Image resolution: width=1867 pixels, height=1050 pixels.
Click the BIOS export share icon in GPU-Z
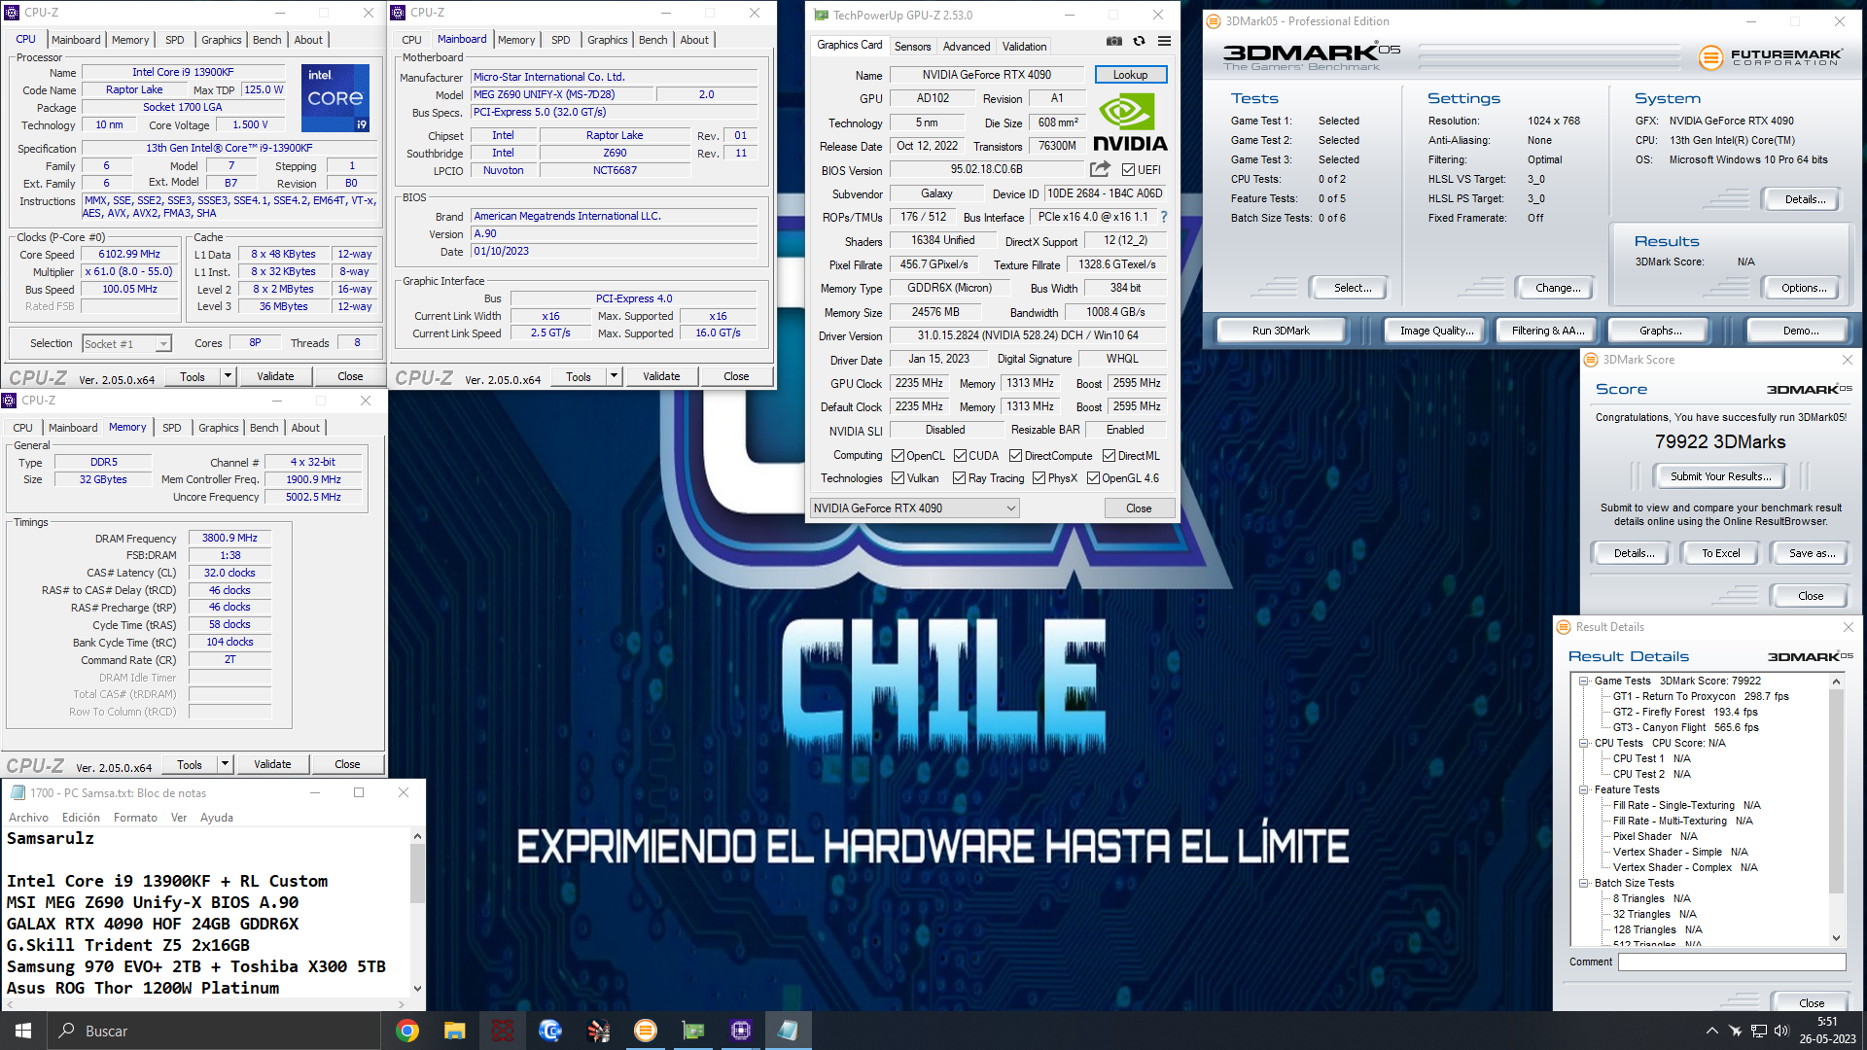click(1100, 169)
